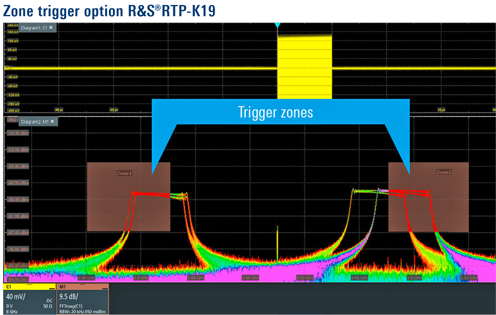Click the -67.45 dBm axis label
The image size is (496, 315).
click(18, 233)
